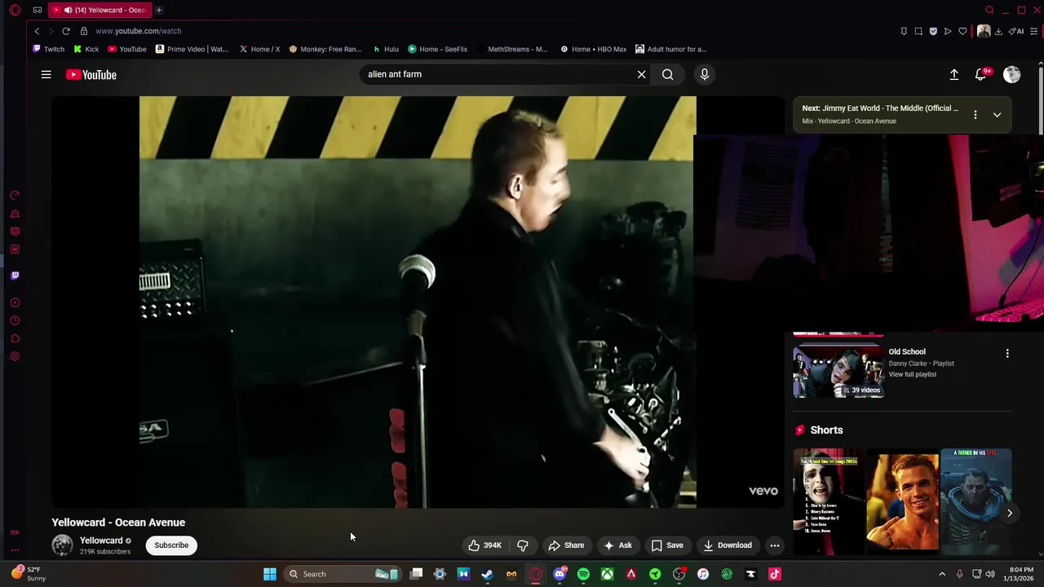Advance the Shorts shelf with the arrow
1044x587 pixels.
pos(1009,513)
